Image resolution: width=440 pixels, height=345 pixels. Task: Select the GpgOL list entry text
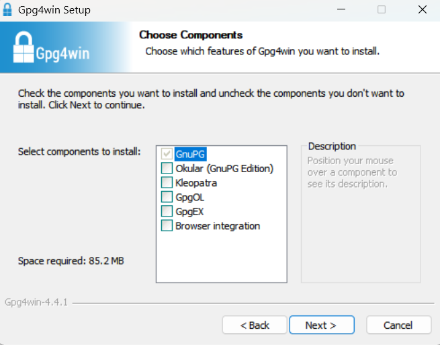[189, 197]
